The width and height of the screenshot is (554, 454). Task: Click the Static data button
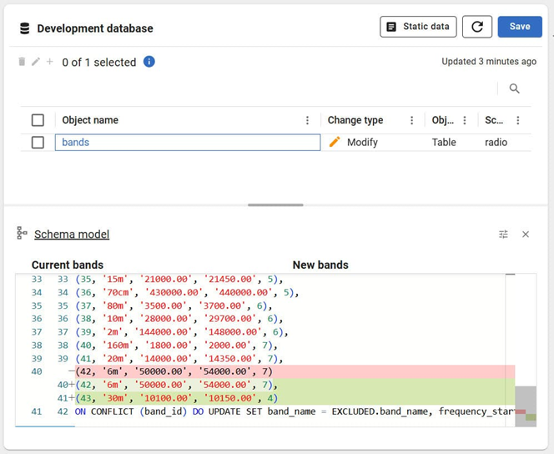(x=418, y=27)
